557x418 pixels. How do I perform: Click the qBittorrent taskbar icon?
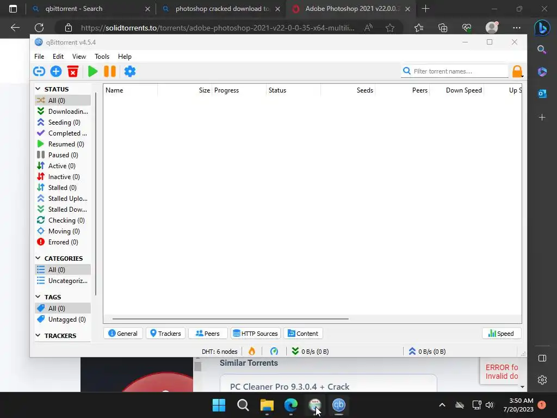(339, 405)
